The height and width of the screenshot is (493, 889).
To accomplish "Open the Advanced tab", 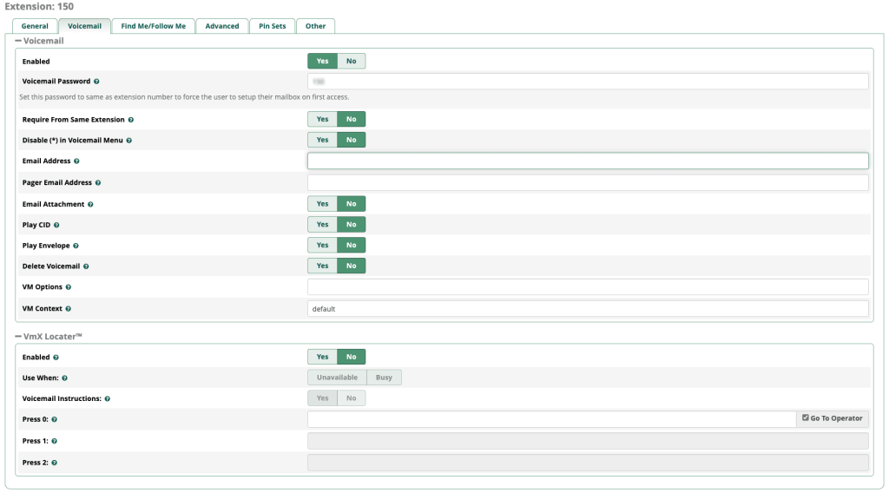I will [x=222, y=26].
